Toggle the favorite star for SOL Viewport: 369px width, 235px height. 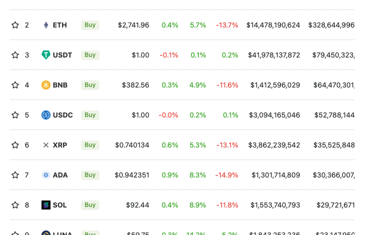tap(15, 205)
